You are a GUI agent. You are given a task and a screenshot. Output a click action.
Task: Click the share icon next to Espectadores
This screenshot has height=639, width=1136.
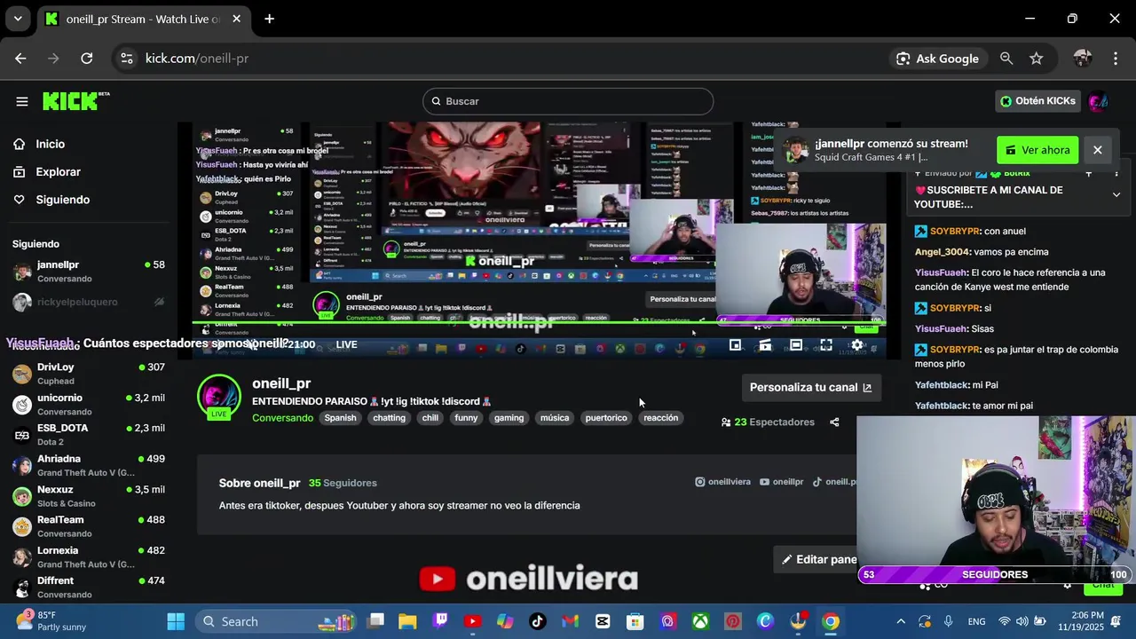pyautogui.click(x=834, y=422)
